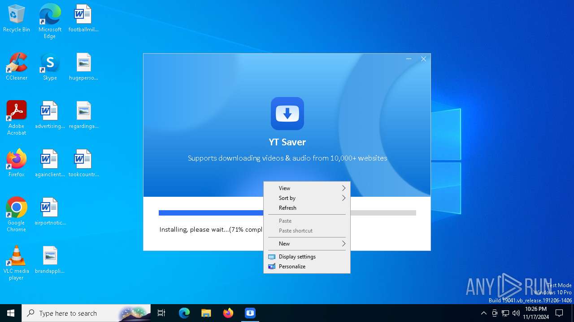The width and height of the screenshot is (574, 322).
Task: Minimize the YT Saver installer window
Action: tap(409, 59)
